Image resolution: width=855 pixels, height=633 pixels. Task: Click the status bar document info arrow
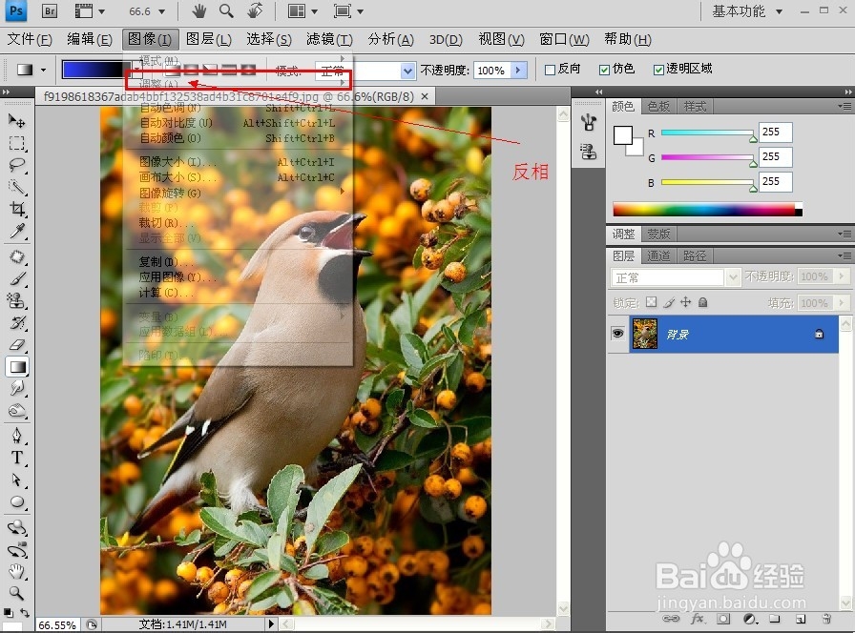[271, 623]
